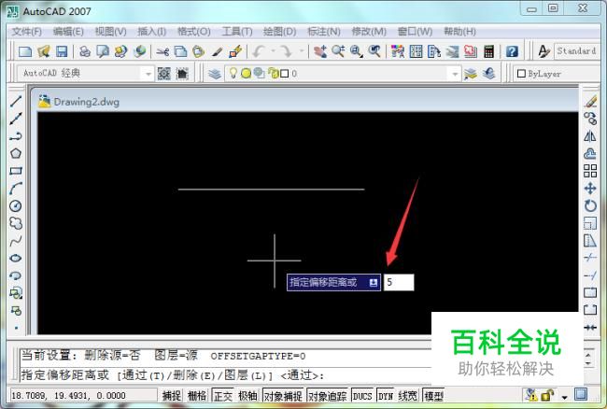Open the Layer Properties Manager icon
Viewport: 607px width, 409px height.
pyautogui.click(x=215, y=73)
